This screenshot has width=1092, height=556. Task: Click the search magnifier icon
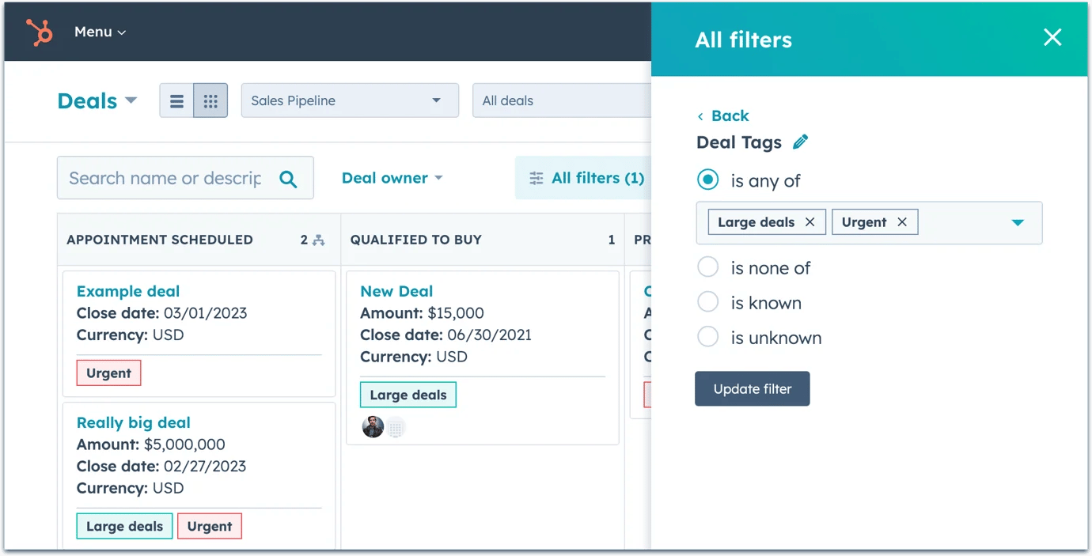tap(288, 179)
